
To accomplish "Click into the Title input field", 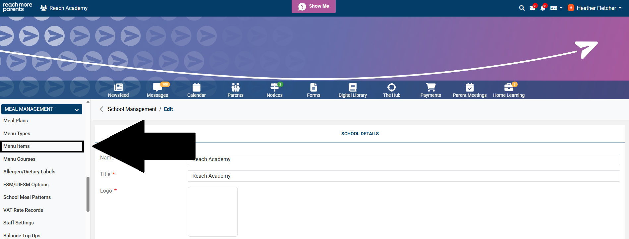I will (x=403, y=176).
